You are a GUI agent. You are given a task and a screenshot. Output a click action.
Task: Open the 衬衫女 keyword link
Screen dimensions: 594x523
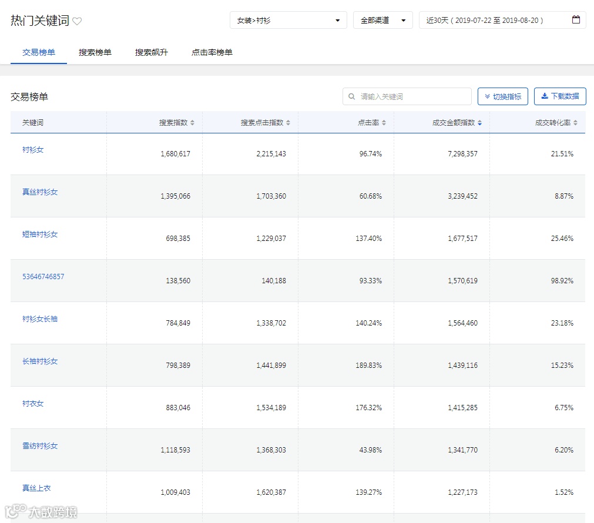(x=32, y=150)
